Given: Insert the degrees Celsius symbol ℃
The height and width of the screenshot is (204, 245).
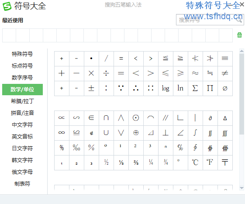Looking at the screenshot, I should pos(195,163).
